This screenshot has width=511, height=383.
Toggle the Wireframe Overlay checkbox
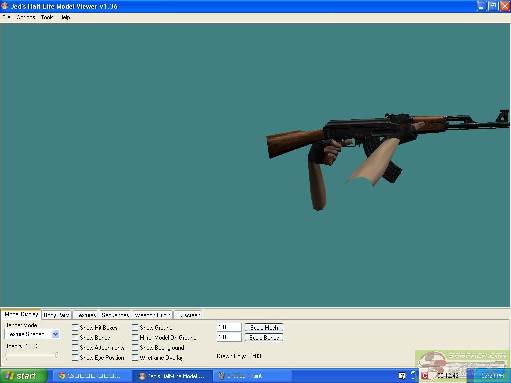135,357
